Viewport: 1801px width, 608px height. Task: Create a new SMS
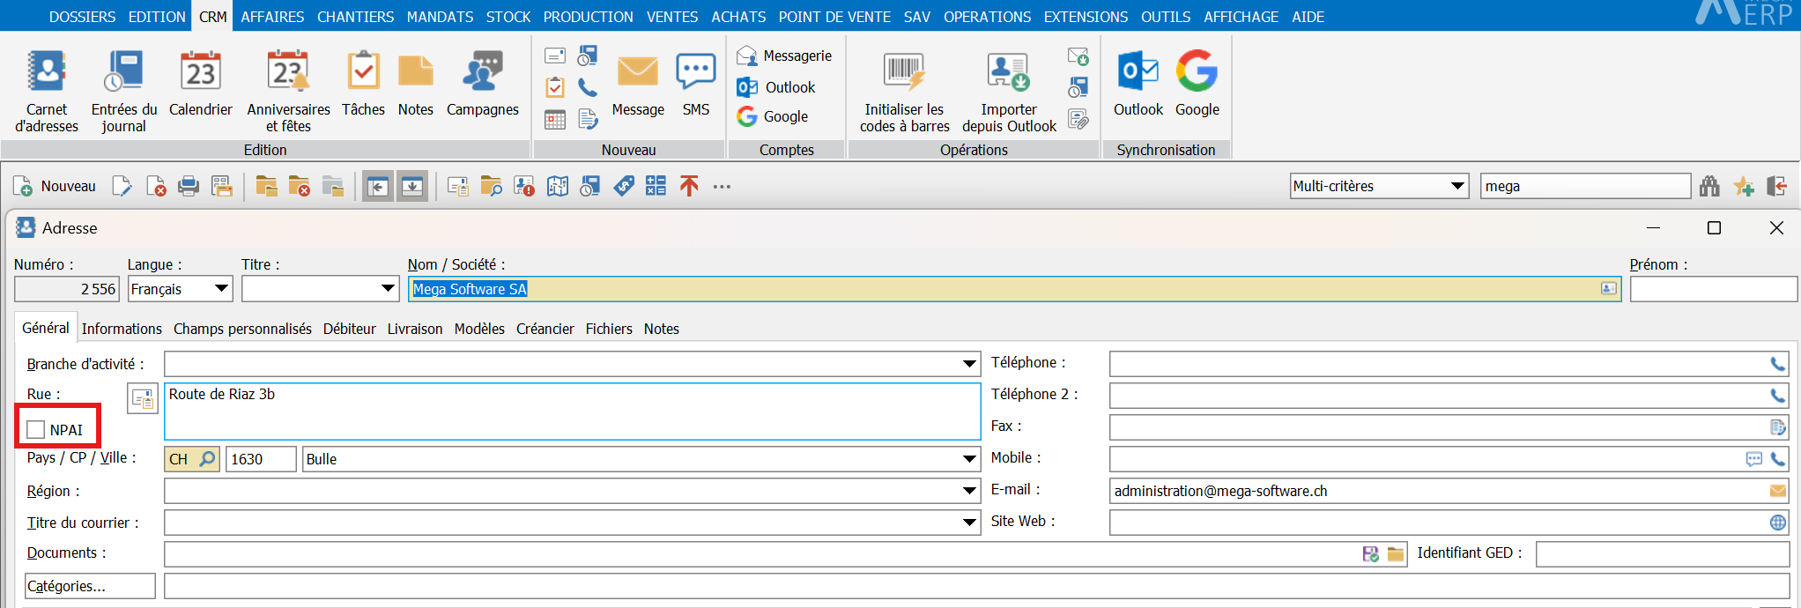pos(696,85)
